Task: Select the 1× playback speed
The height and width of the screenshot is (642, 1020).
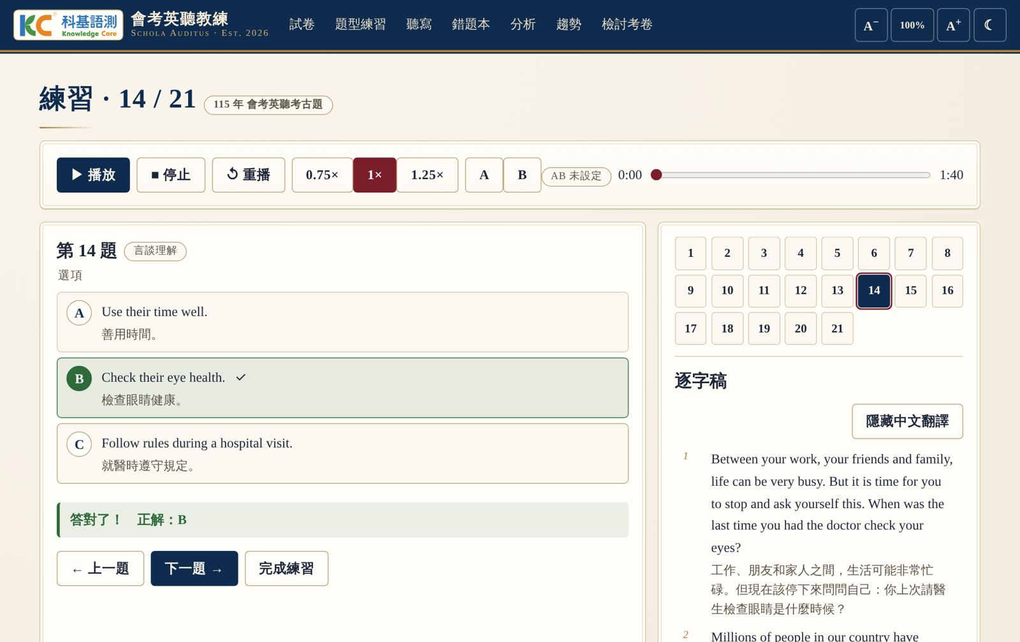Action: (x=375, y=175)
